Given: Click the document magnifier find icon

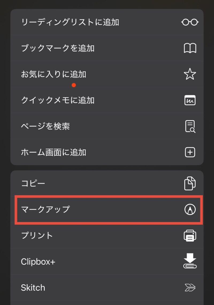Looking at the screenshot, I should 190,126.
